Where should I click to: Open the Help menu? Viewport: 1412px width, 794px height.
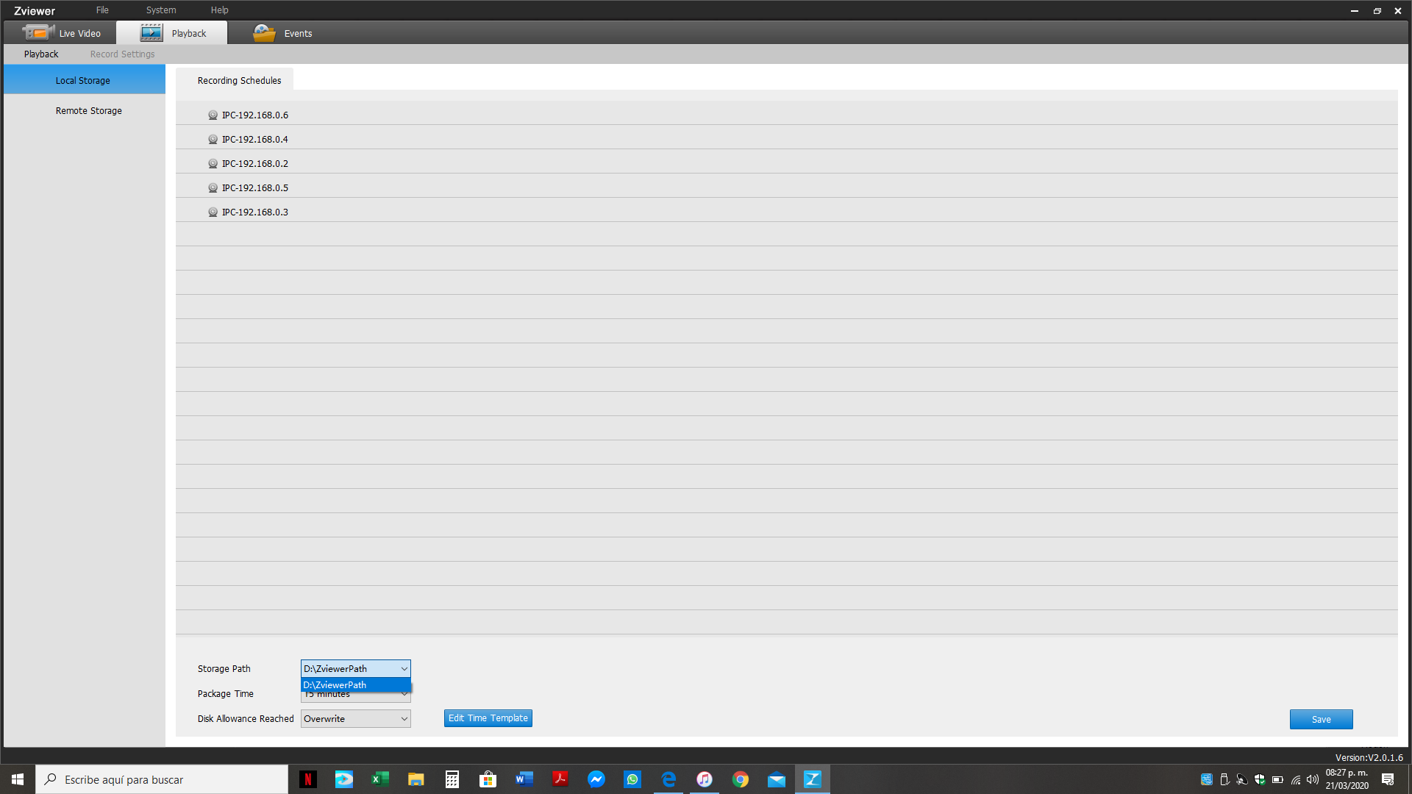pos(220,10)
